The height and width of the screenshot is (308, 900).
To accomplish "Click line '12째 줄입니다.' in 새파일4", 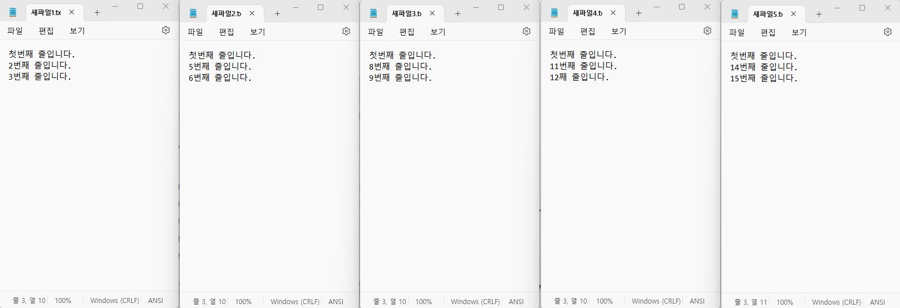I will [x=579, y=77].
